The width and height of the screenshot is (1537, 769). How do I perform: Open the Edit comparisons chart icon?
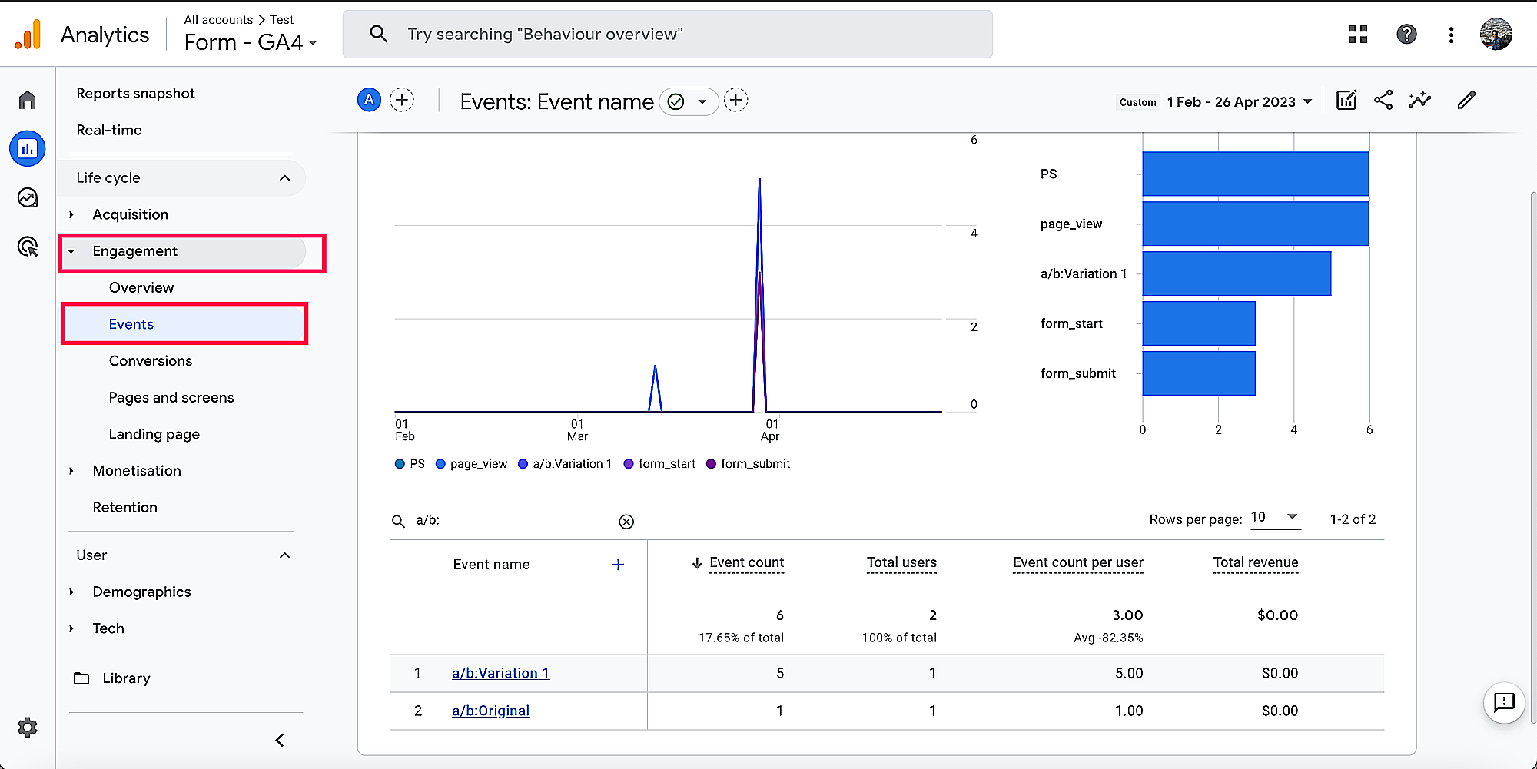1346,101
